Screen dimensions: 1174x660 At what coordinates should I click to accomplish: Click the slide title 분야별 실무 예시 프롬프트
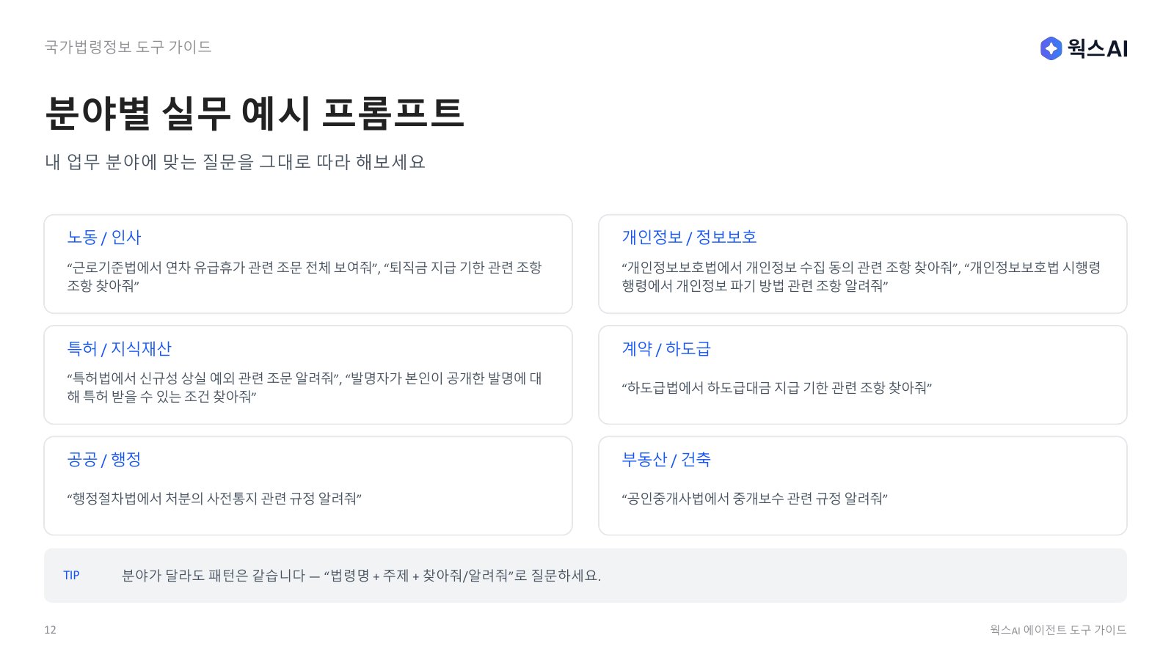pyautogui.click(x=254, y=113)
